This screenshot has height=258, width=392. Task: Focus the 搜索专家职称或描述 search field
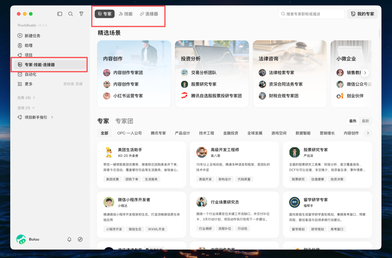tap(311, 14)
